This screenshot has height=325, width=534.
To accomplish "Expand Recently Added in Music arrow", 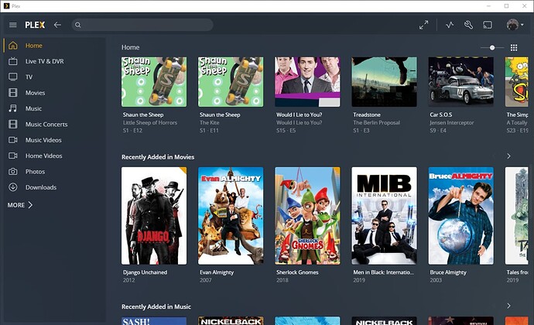I will (508, 306).
